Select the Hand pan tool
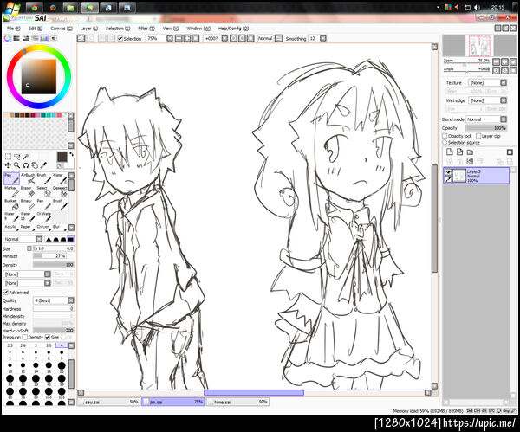Screen dimensions: 520x432 tap(35, 165)
